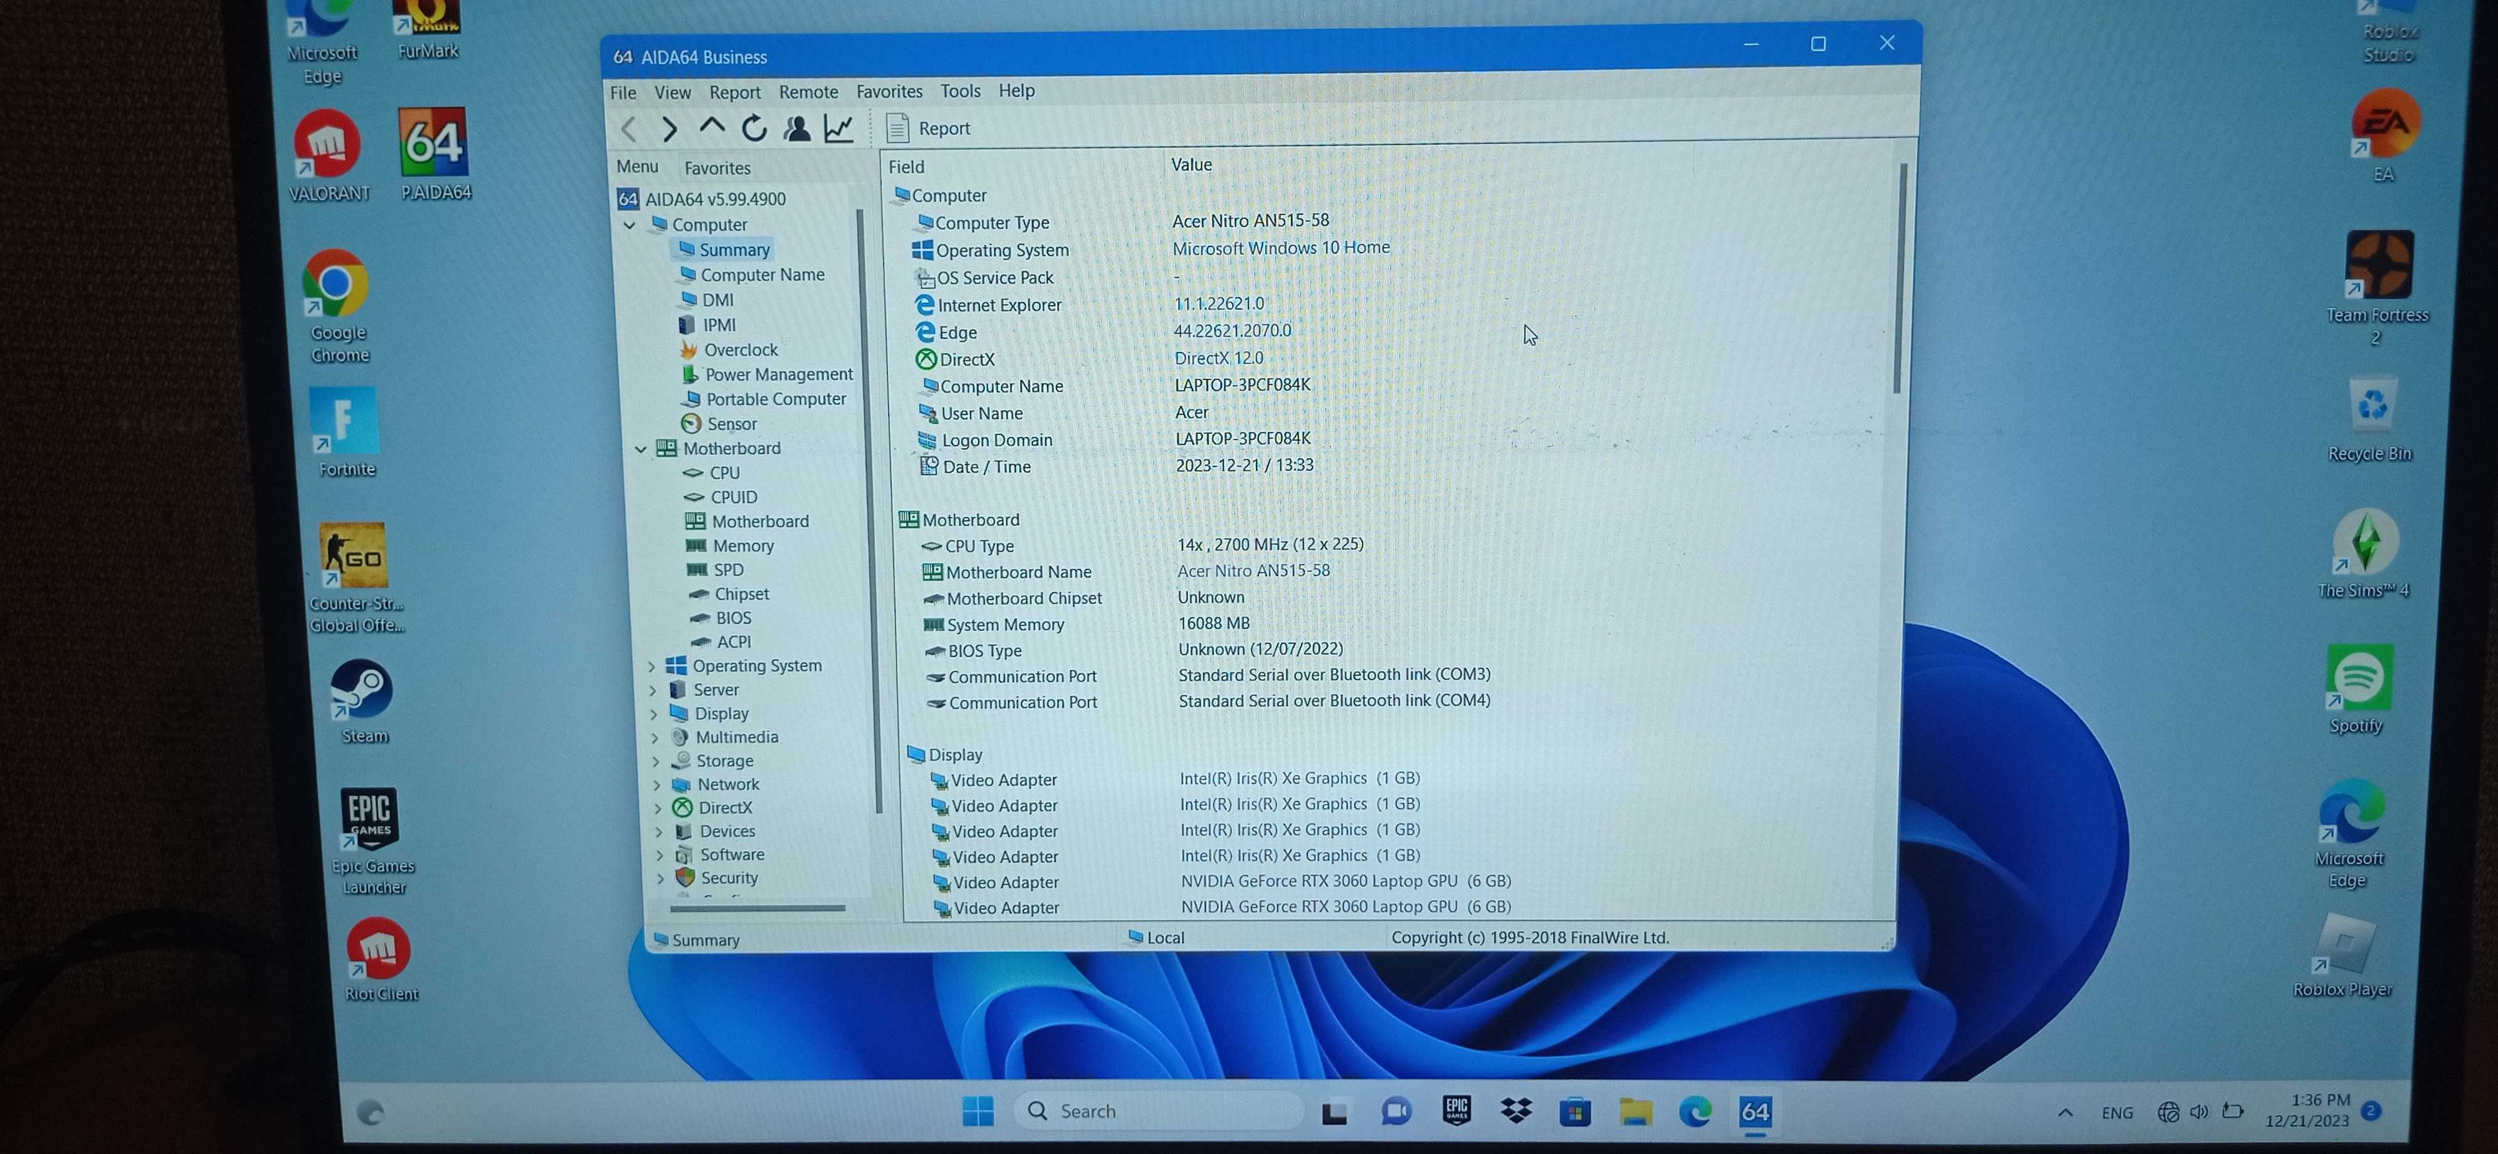Click CPU Type row in Motherboard section
The height and width of the screenshot is (1154, 2498).
point(1142,545)
